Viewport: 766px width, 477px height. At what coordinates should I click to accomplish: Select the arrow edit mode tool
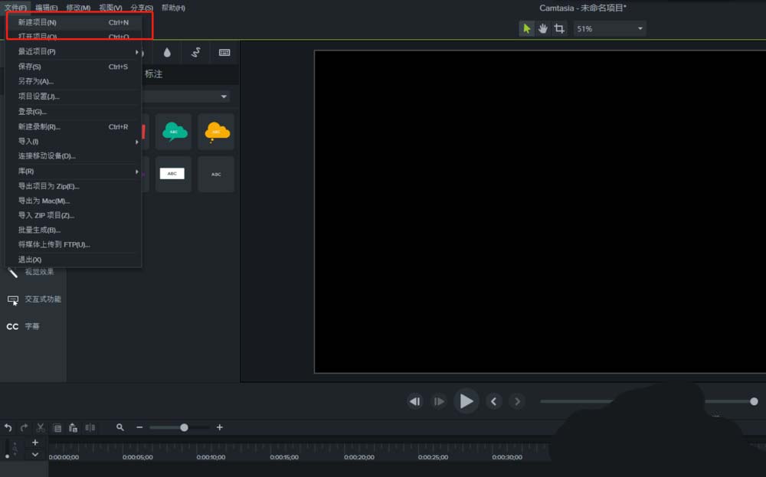526,28
